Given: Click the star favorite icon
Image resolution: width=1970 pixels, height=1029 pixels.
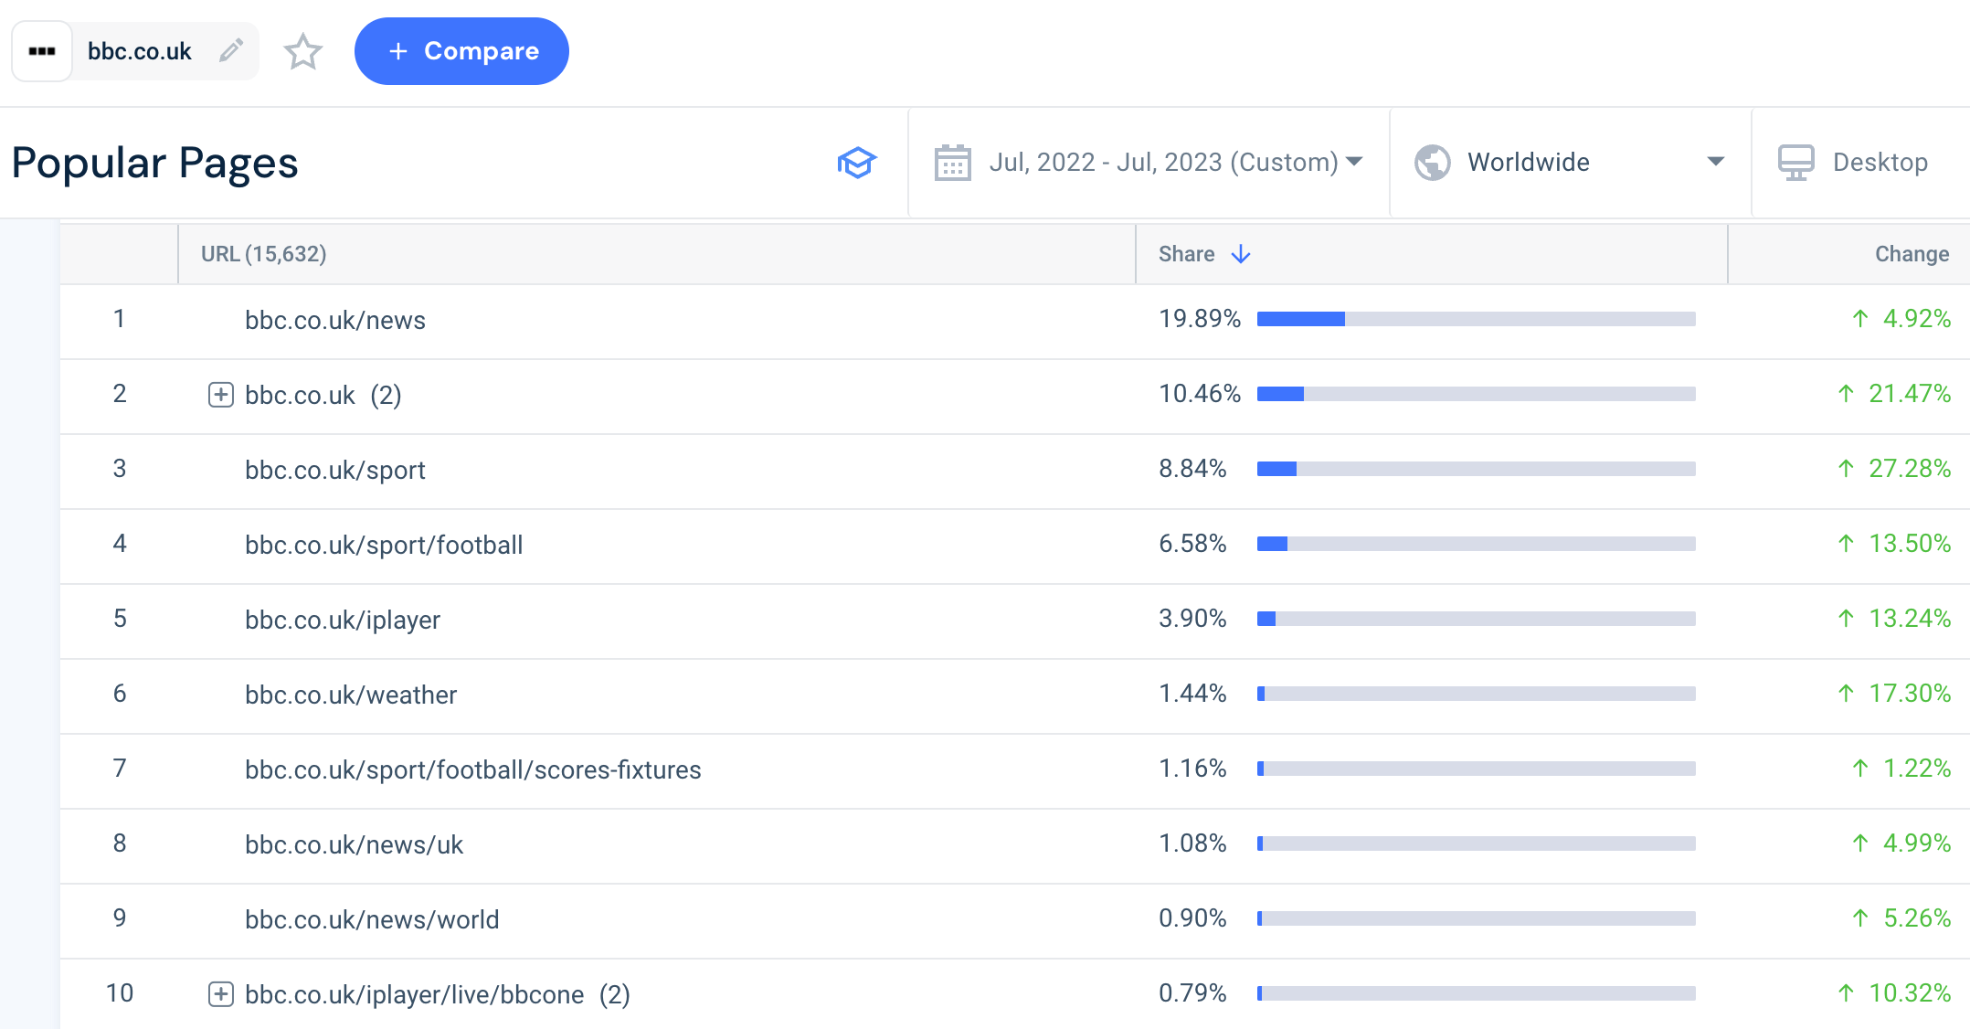Looking at the screenshot, I should click(302, 51).
